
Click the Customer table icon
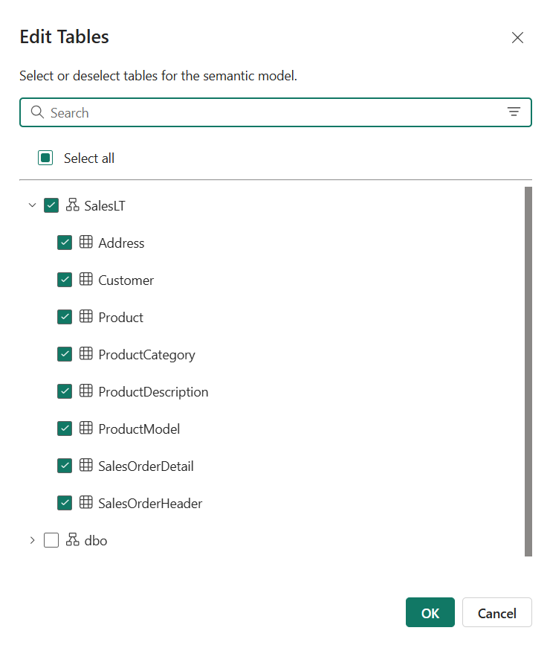coord(86,280)
